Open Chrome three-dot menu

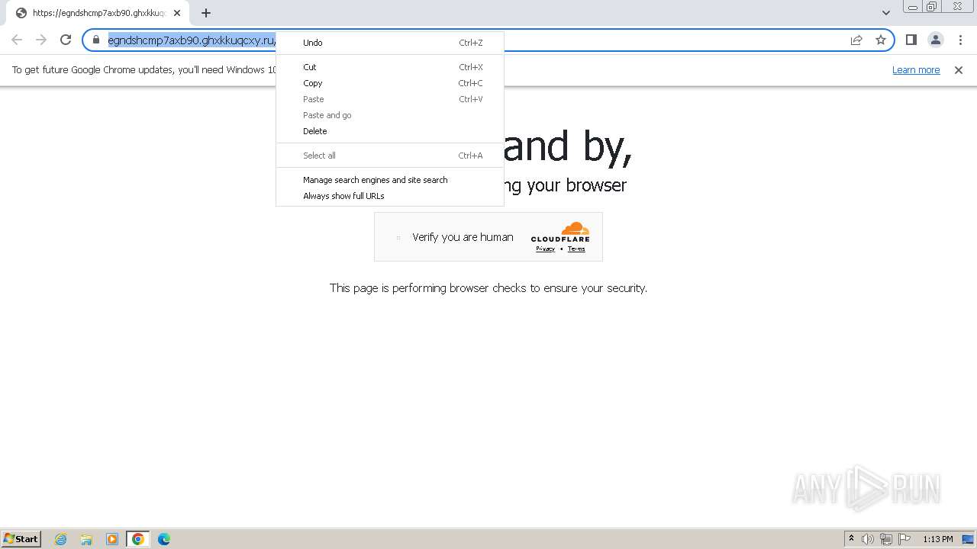point(959,40)
